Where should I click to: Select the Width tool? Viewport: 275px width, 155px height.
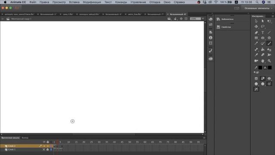coord(269,55)
